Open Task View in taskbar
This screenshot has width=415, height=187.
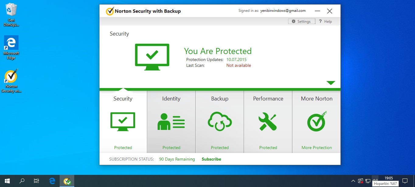click(37, 181)
